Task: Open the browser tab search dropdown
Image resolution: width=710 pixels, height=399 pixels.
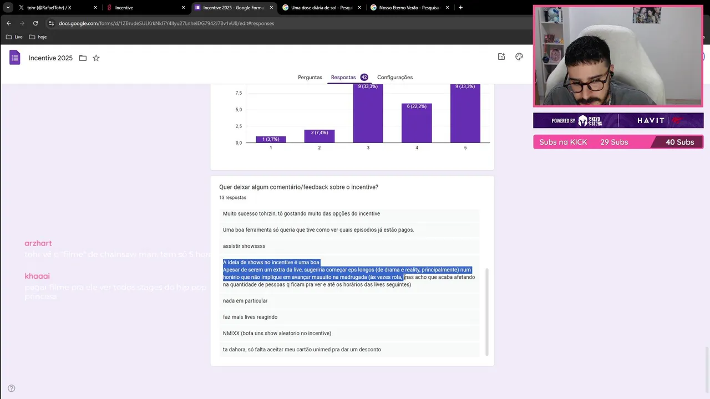Action: [x=8, y=7]
